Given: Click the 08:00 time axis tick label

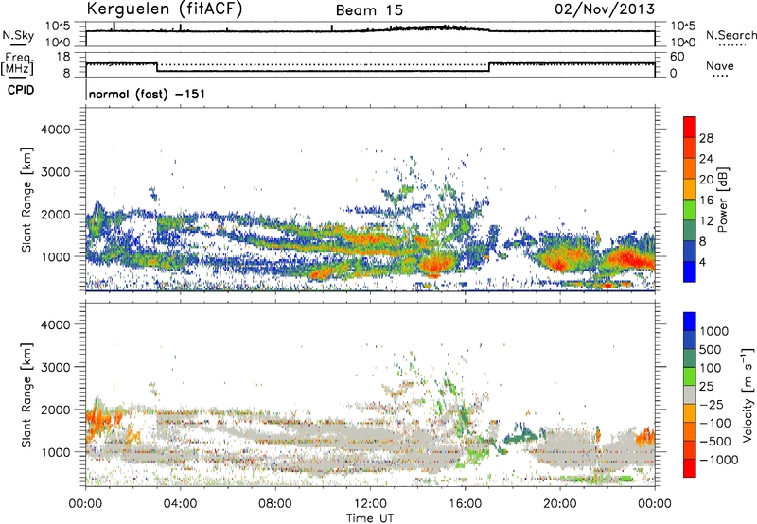Looking at the screenshot, I should pos(275,504).
